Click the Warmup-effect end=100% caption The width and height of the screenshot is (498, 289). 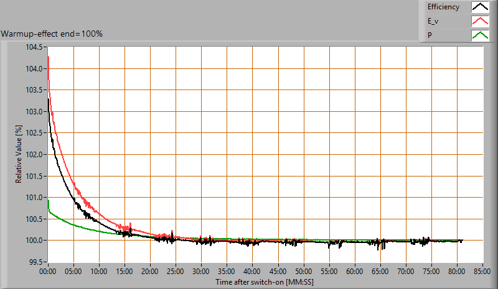point(52,33)
